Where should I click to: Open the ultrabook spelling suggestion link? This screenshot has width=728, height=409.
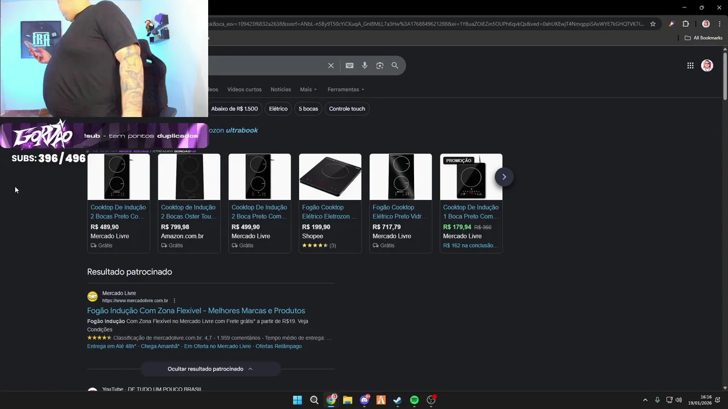(x=242, y=130)
